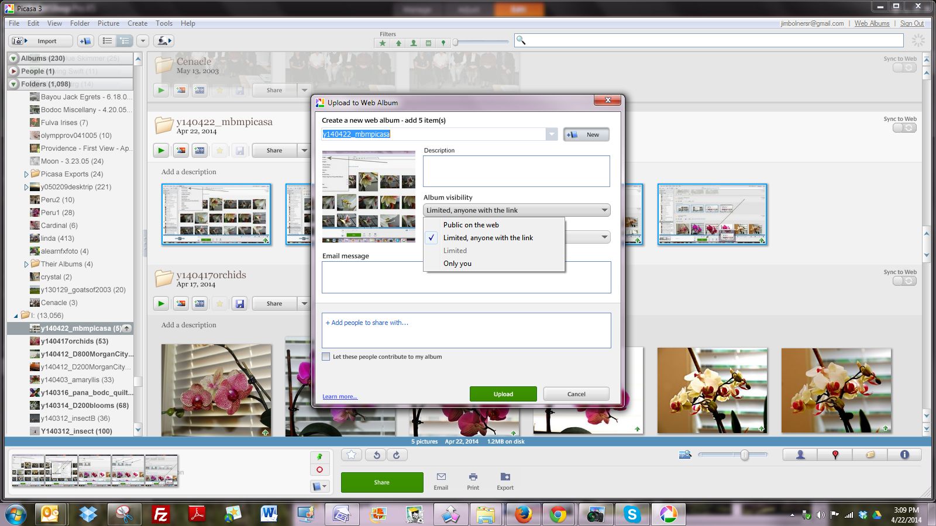Open the album name dropdown arrow

tap(552, 134)
